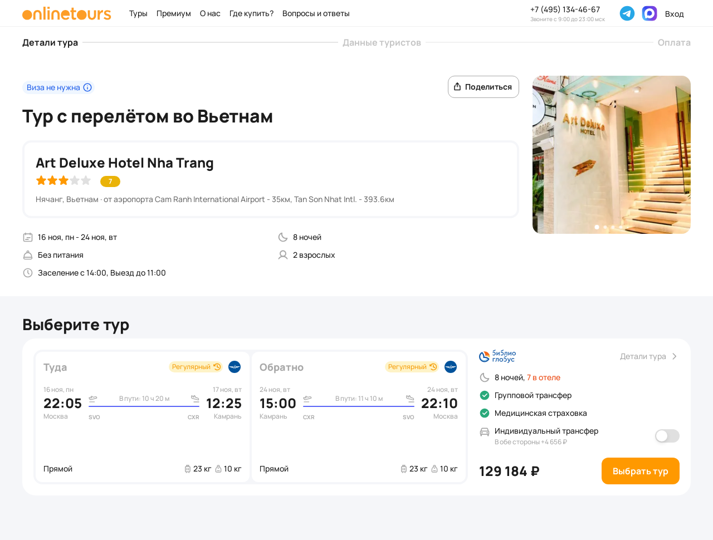Click the Данные туристов progress step
This screenshot has width=713, height=540.
[x=382, y=42]
